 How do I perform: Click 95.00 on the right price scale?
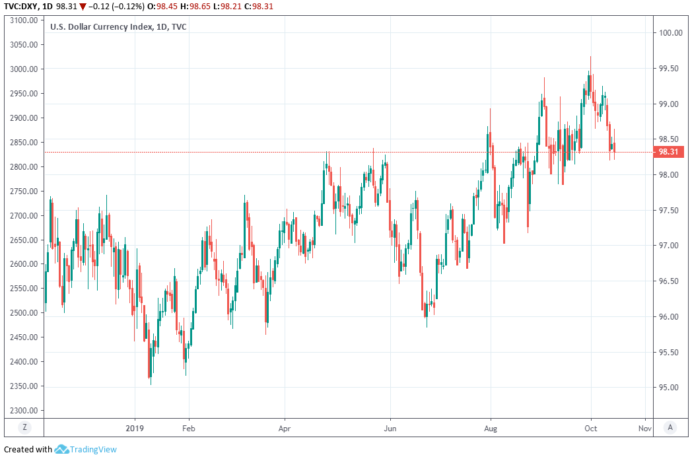668,388
